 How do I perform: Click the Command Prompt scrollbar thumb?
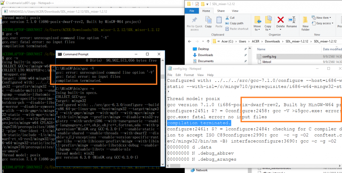tap(163, 77)
